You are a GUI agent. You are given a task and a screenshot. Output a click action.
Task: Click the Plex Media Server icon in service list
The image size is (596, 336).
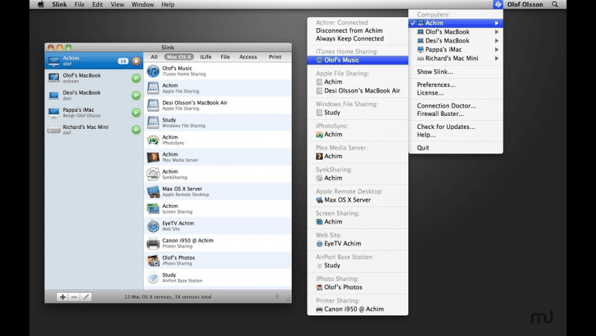153,157
